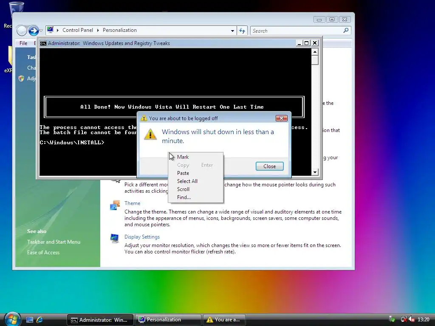Screen dimensions: 435x326
Task: Click the clock showing 13:20
Action: (424, 320)
